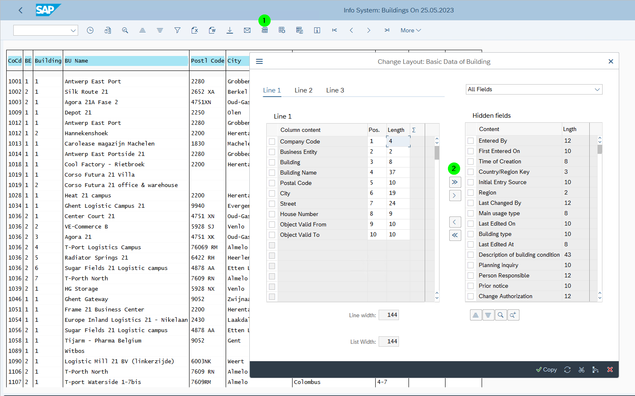Click the find next icon below hidden fields
Viewport: 635px width, 396px height.
click(x=513, y=315)
